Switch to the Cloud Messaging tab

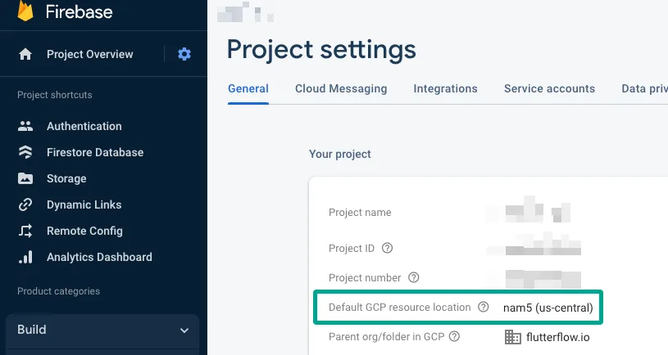341,88
